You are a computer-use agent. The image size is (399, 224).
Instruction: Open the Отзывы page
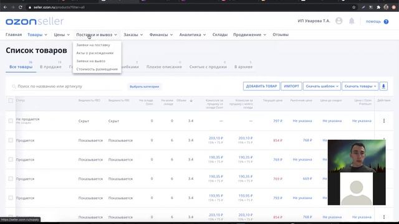tap(281, 35)
